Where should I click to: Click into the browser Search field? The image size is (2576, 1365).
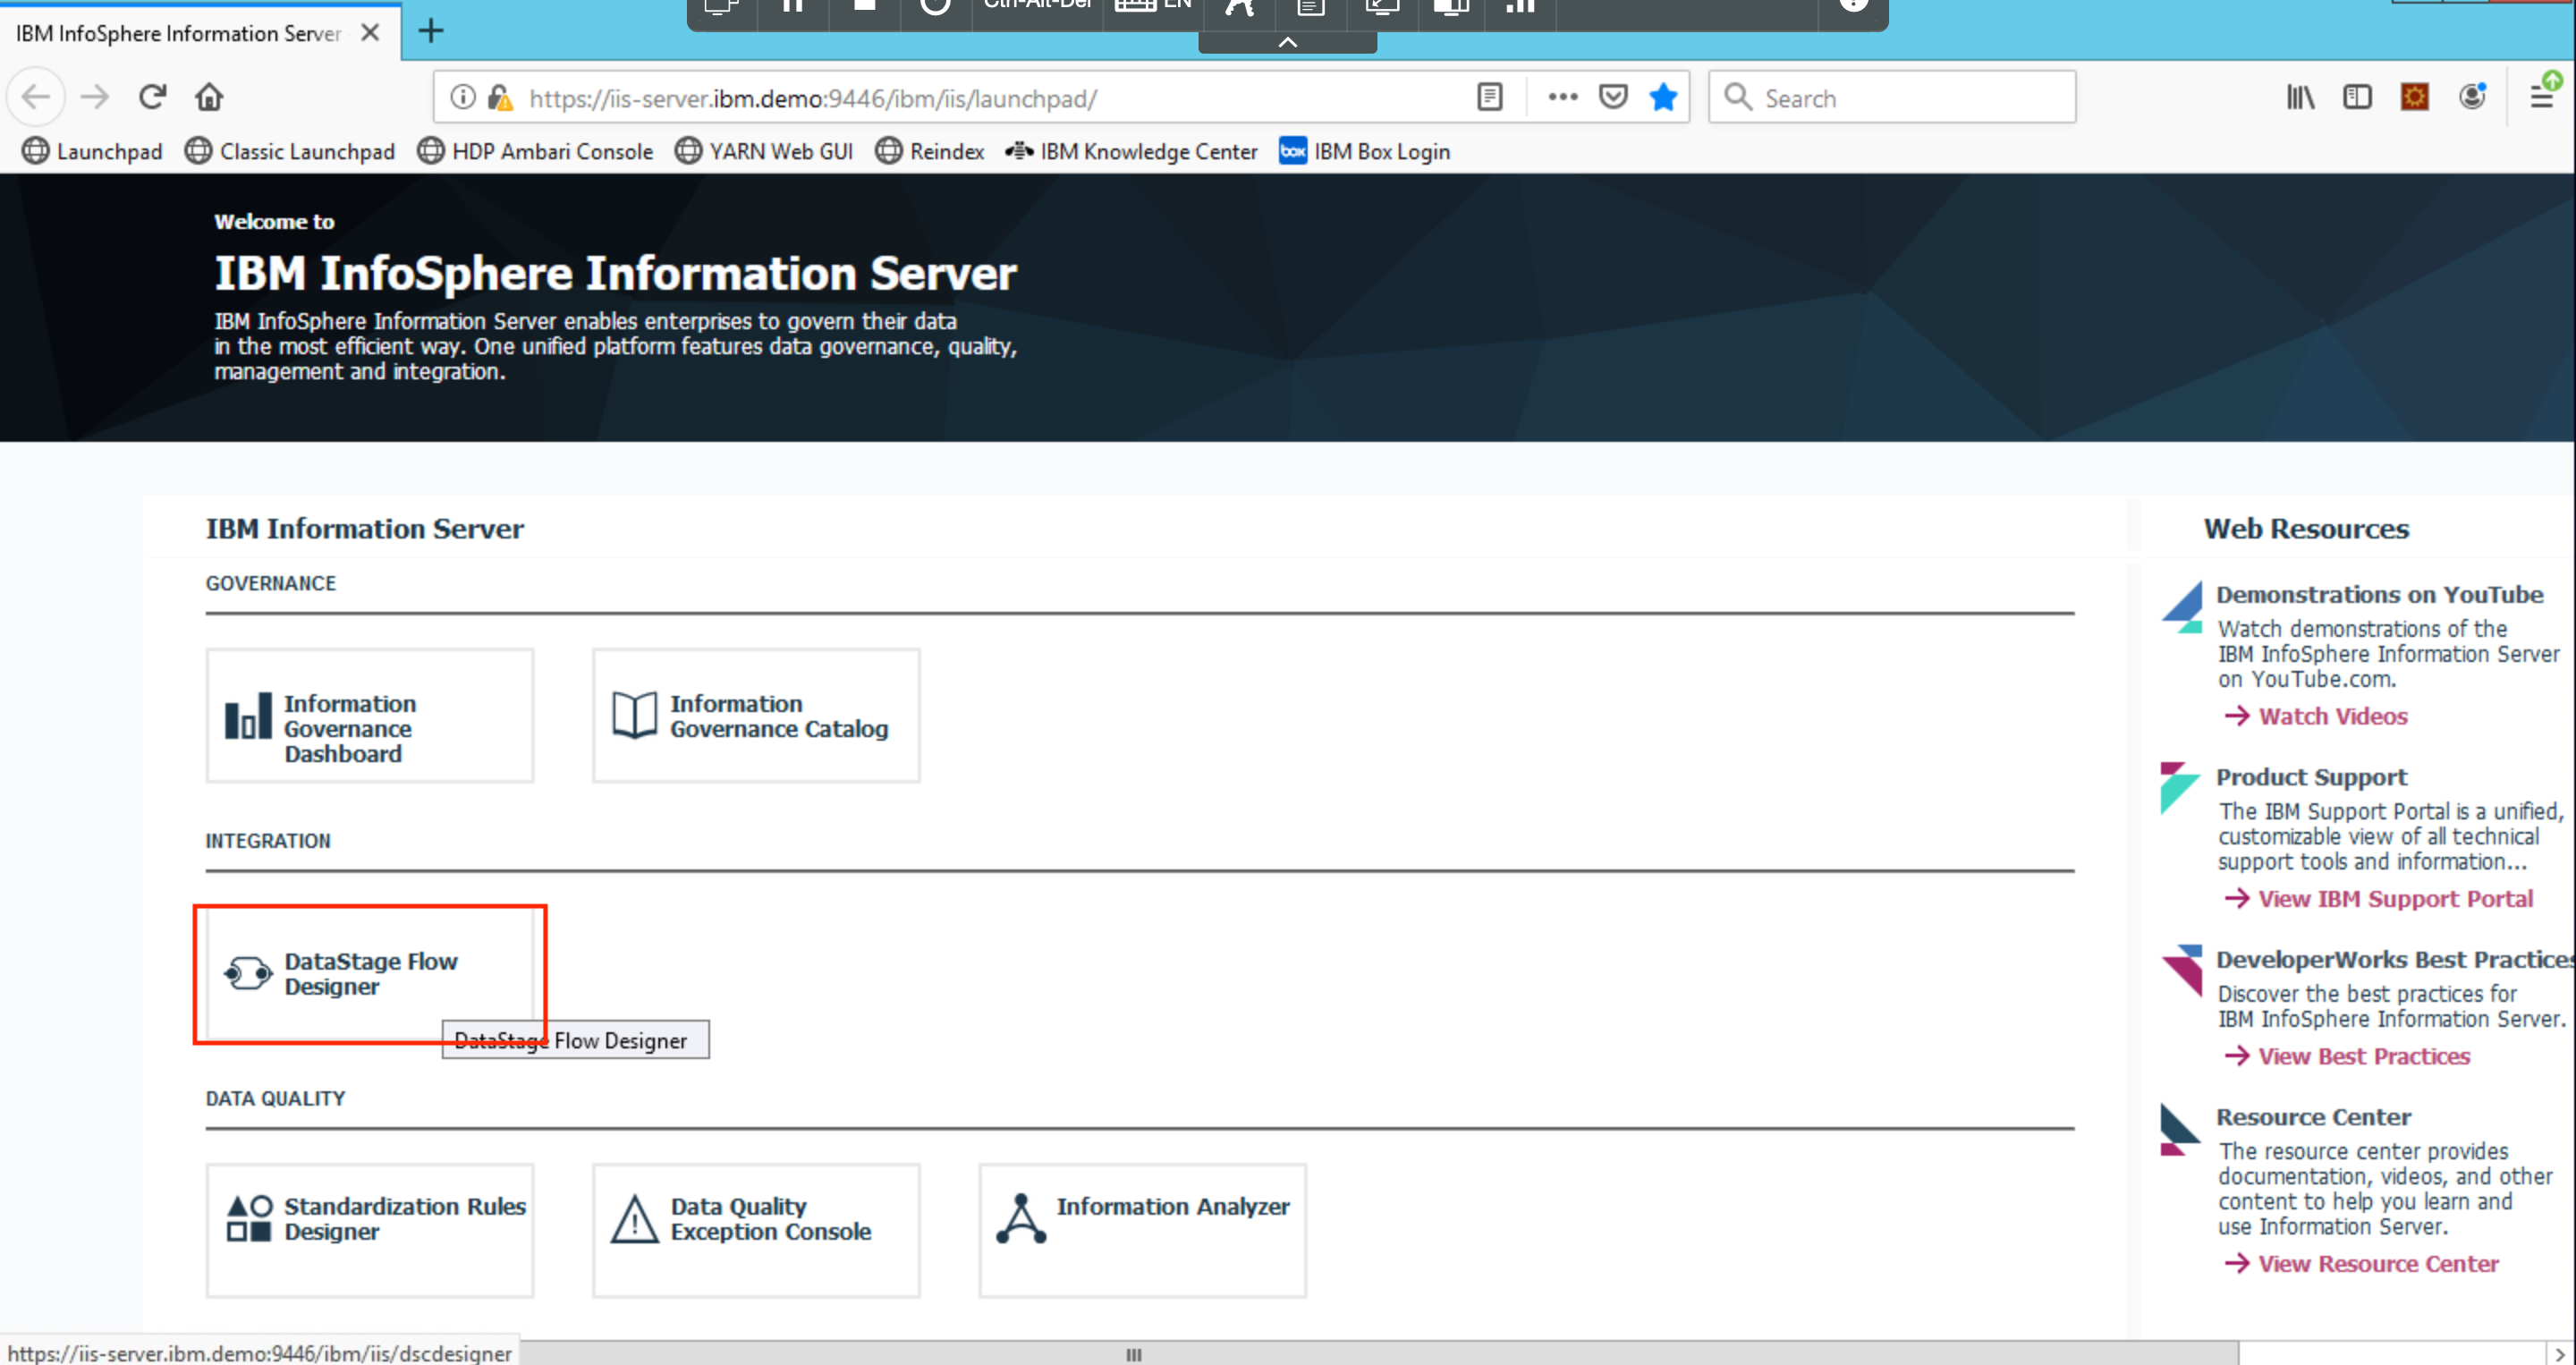pyautogui.click(x=1892, y=97)
